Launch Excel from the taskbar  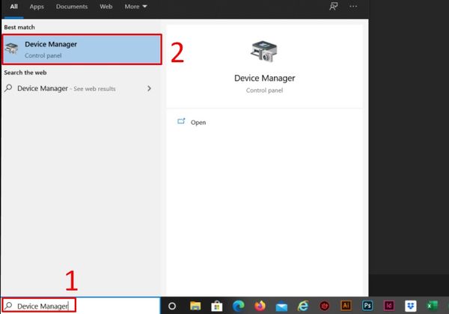click(x=433, y=306)
